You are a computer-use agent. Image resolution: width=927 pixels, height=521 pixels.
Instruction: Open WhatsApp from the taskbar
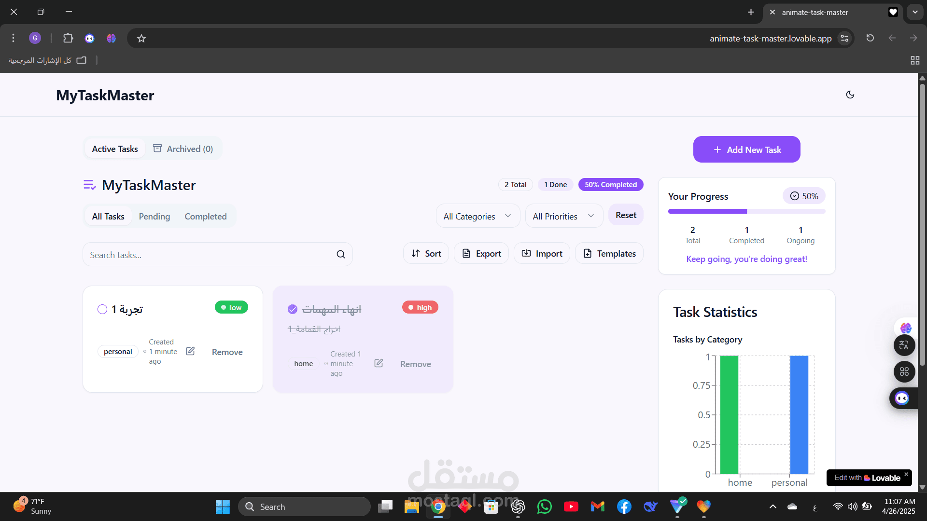point(544,507)
